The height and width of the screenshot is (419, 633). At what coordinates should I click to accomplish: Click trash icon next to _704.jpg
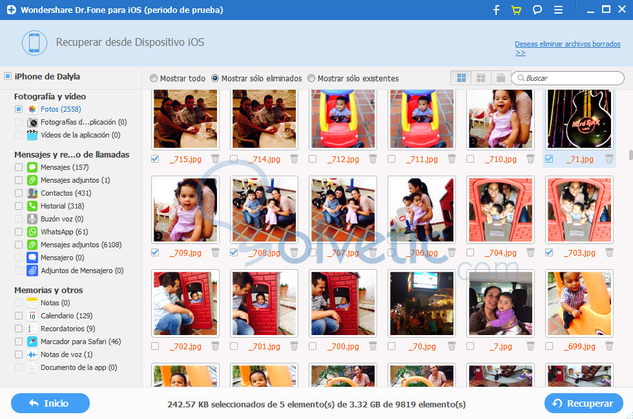(530, 252)
